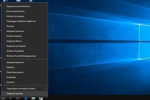Viewport: 150px width, 100px height.
Task: Open the Task View icon on the taskbar
Action: [18, 98]
